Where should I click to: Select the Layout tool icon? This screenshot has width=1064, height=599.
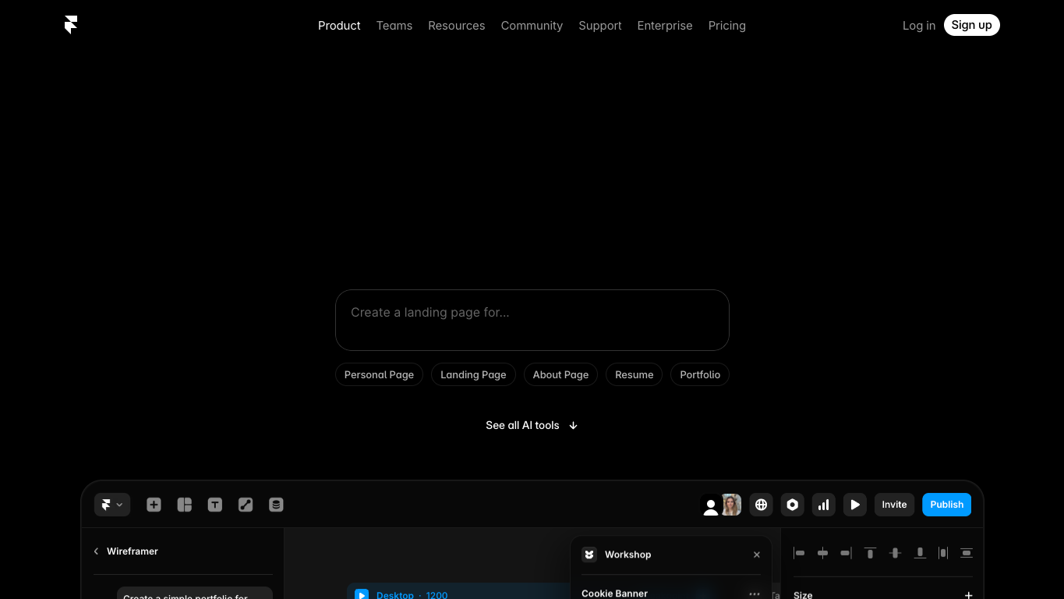185,505
